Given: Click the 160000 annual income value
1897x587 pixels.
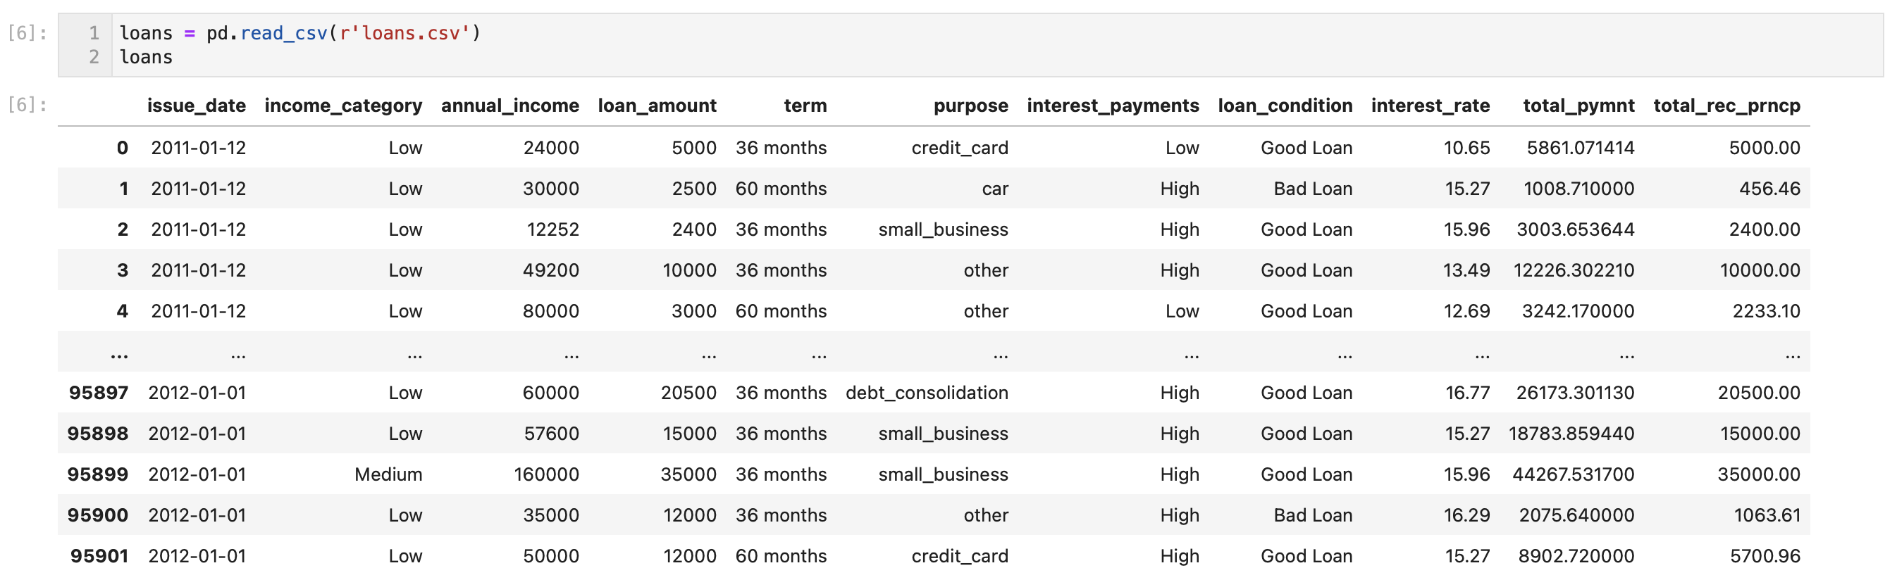Looking at the screenshot, I should 545,474.
